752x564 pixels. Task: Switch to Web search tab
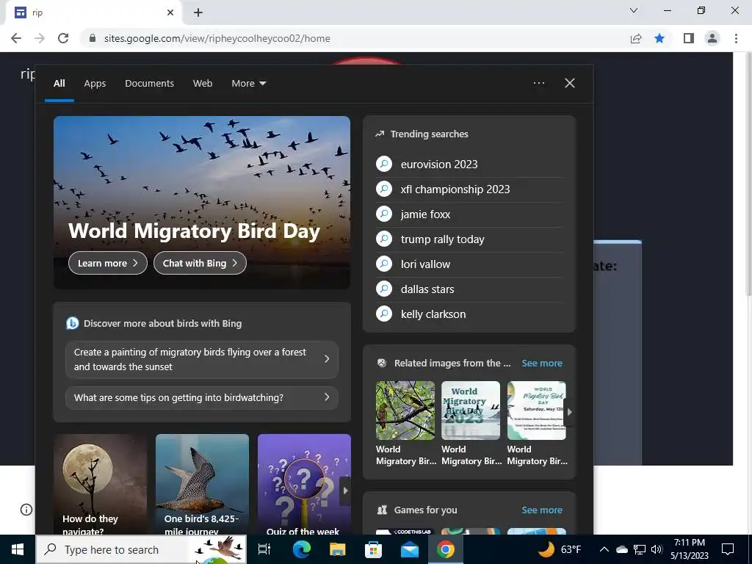[x=203, y=84]
